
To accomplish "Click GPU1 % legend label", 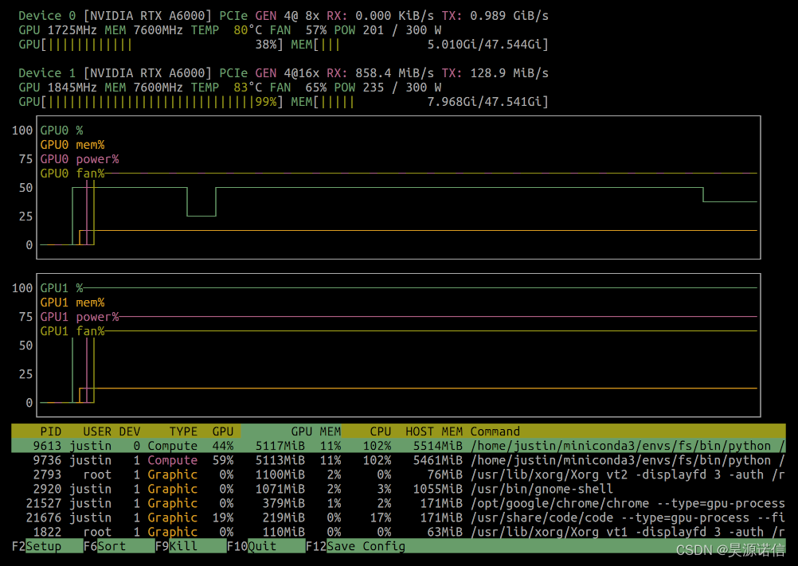I will point(61,288).
